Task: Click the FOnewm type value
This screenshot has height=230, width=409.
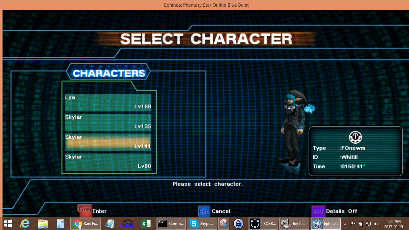Action: pyautogui.click(x=352, y=148)
